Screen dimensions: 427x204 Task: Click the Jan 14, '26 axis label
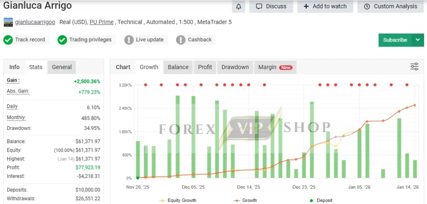tap(407, 187)
